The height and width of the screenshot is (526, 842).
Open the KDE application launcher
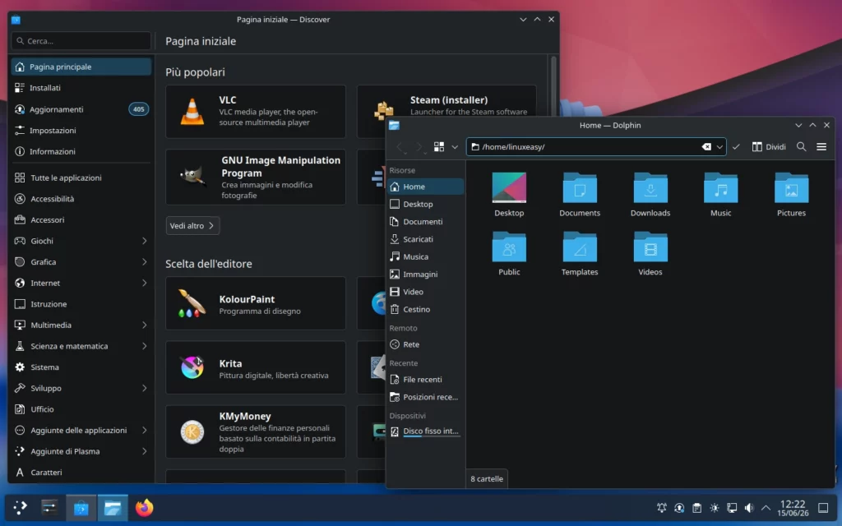click(20, 507)
